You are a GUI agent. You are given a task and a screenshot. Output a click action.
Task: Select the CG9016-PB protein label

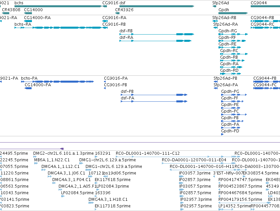click(x=115, y=85)
